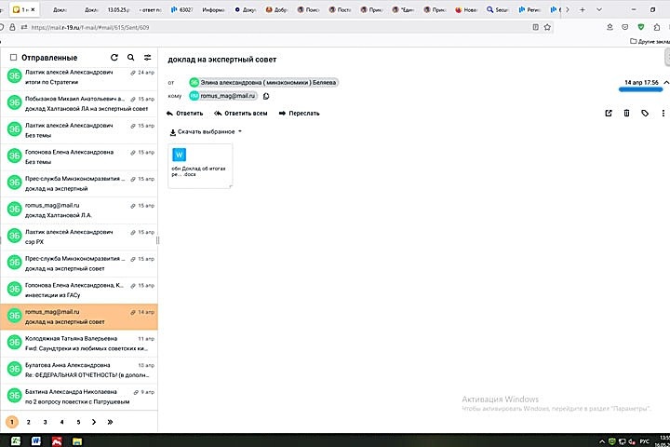Switch to the 13.05.25 browser tab

point(119,9)
